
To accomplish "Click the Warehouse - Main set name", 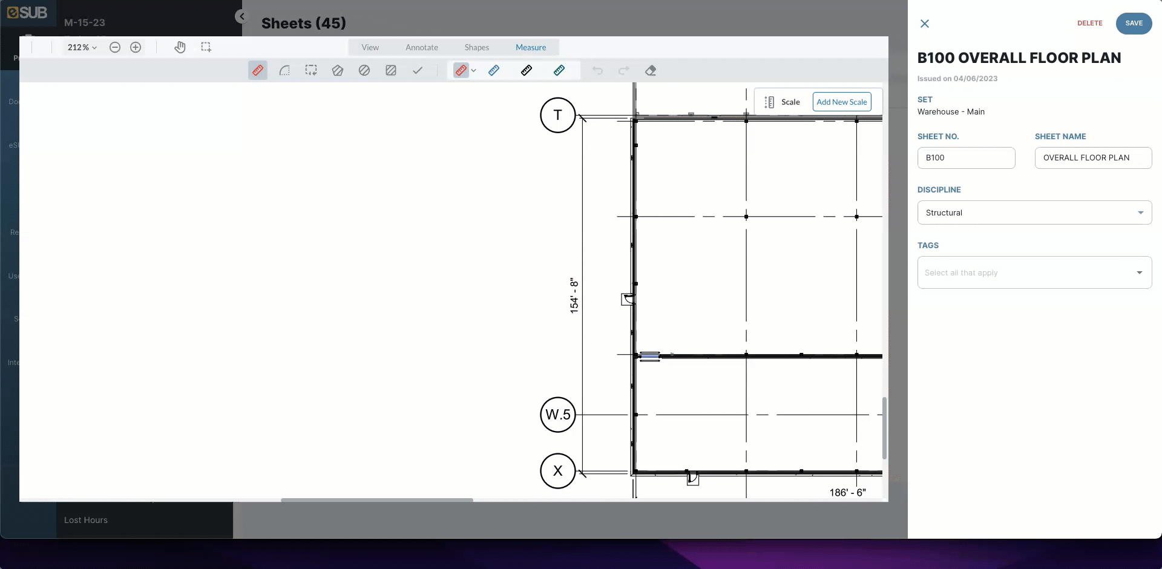I will coord(951,112).
